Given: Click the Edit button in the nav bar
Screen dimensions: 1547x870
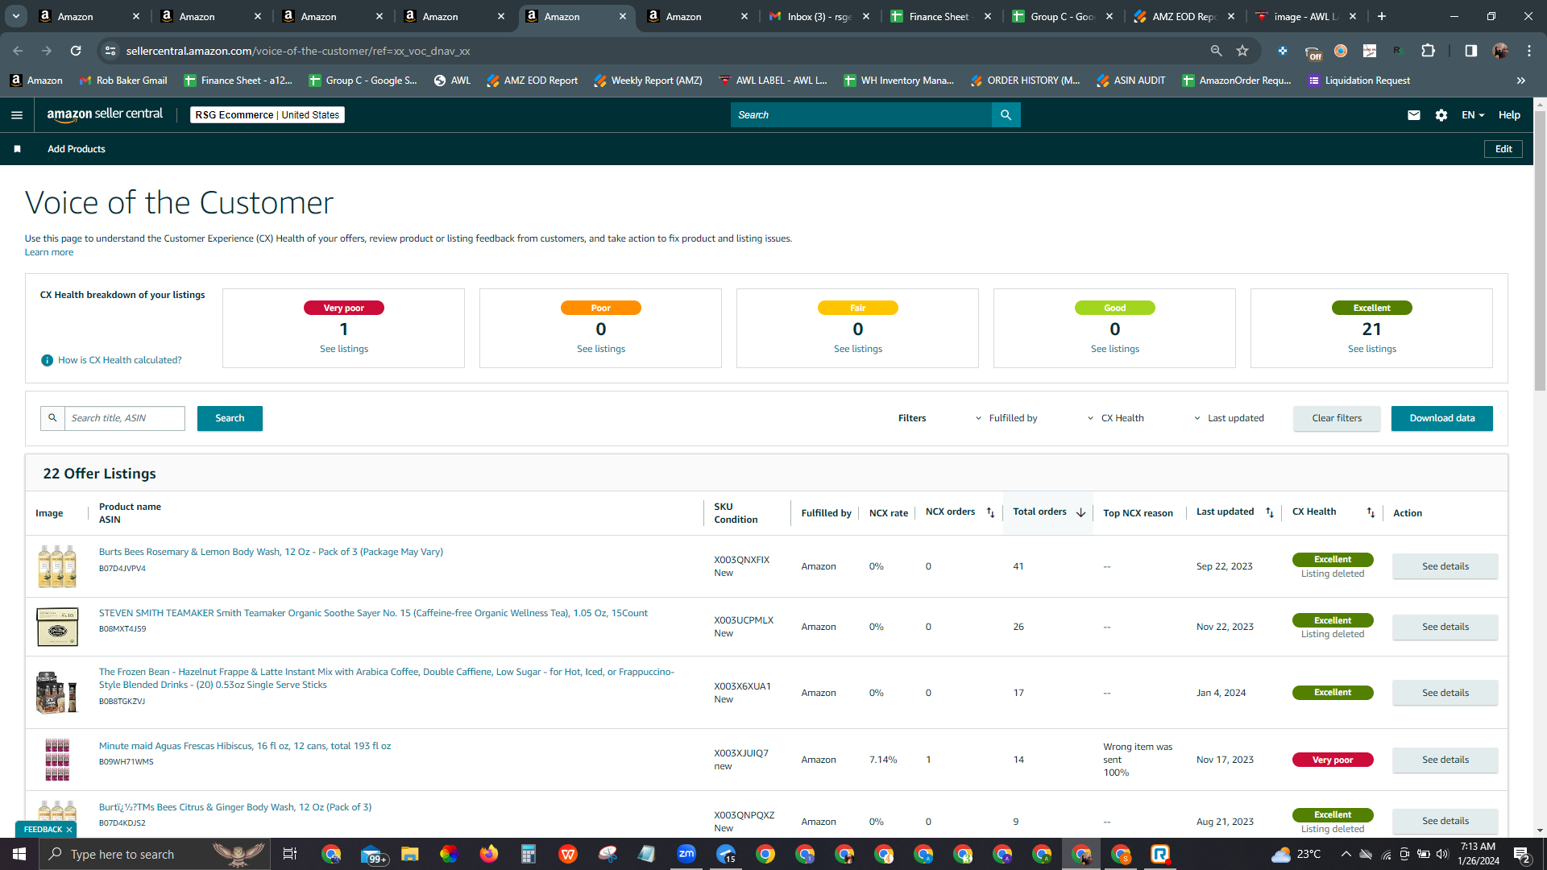Looking at the screenshot, I should [x=1503, y=149].
